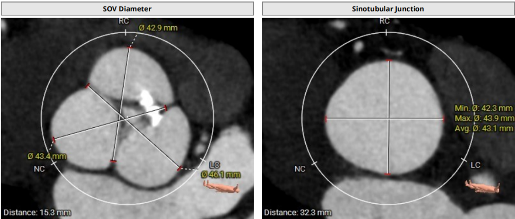Click the NC marker in Sinotubular Junction view
The image size is (515, 219).
click(x=300, y=169)
